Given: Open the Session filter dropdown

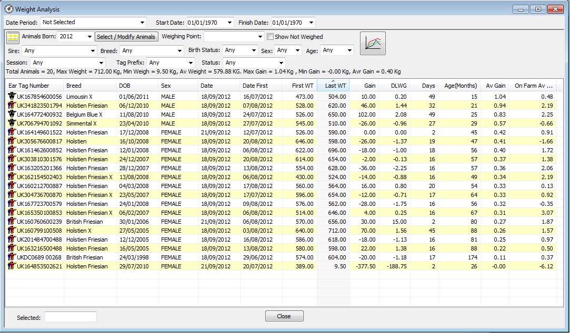Looking at the screenshot, I should 102,63.
